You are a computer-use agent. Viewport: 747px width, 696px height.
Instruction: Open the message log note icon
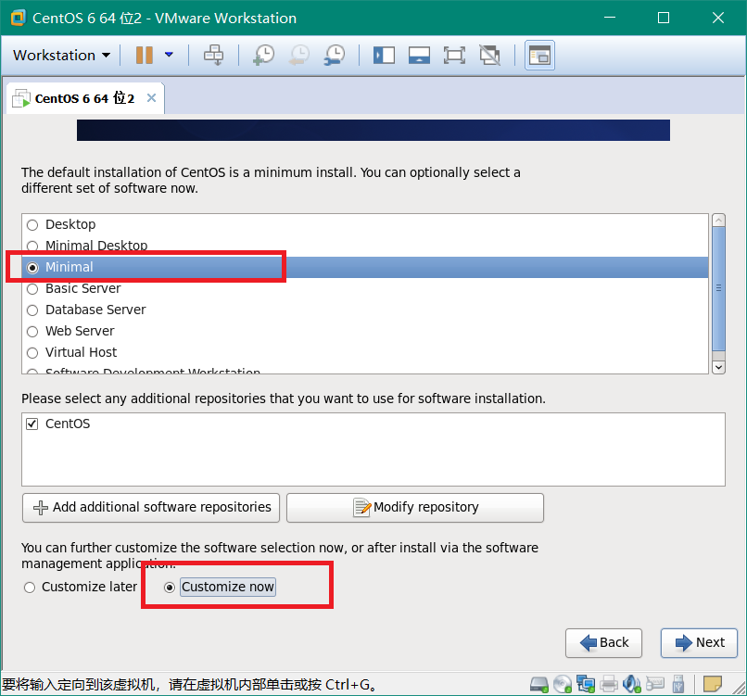click(x=713, y=684)
